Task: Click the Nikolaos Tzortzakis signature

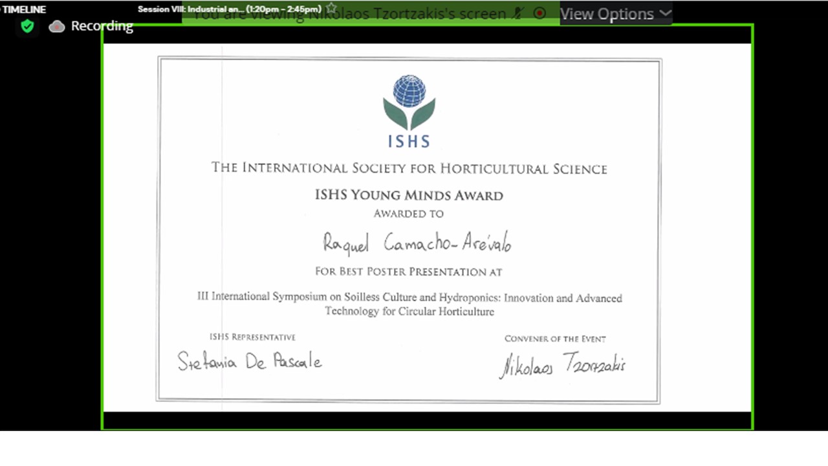Action: [561, 364]
